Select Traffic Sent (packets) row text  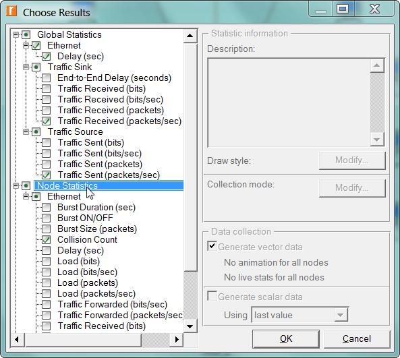pos(100,165)
